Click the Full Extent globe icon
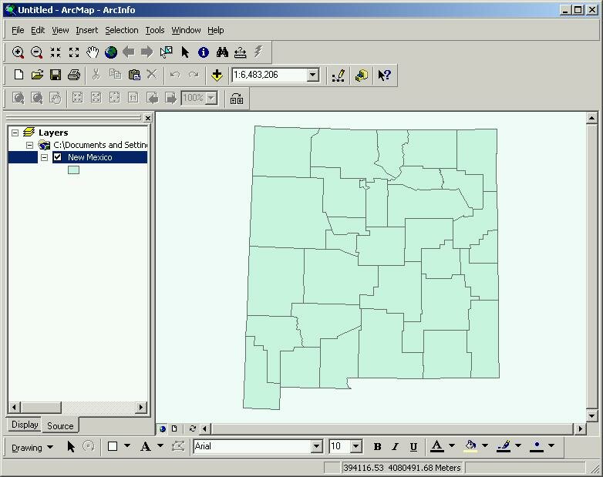603x477 pixels. coord(111,52)
